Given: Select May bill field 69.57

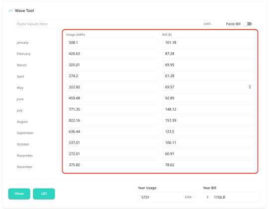Looking at the screenshot, I should [x=208, y=87].
